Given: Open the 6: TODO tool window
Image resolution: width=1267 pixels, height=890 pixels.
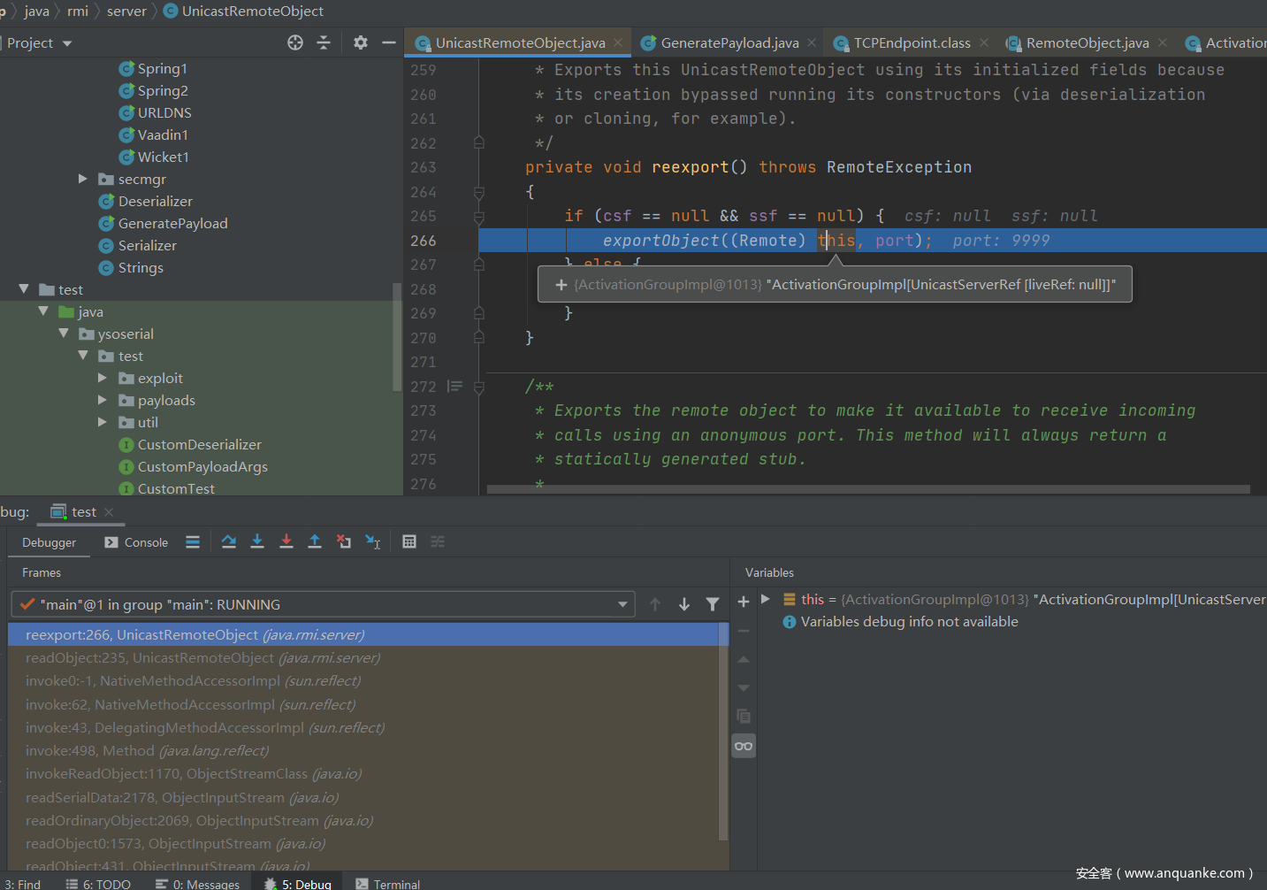Looking at the screenshot, I should [x=98, y=884].
